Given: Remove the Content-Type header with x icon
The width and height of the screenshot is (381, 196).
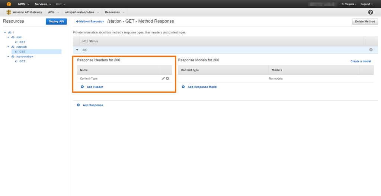Looking at the screenshot, I should pos(167,78).
